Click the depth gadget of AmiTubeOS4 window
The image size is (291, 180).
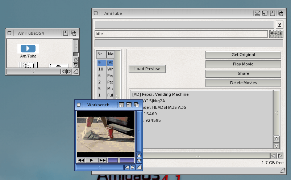coord(74,33)
